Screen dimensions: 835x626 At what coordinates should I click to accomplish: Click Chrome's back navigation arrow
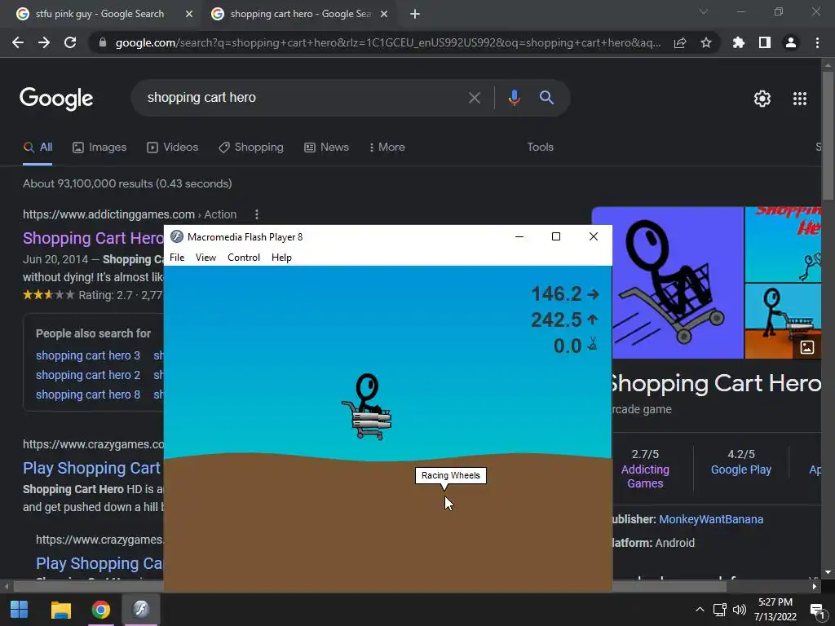tap(18, 42)
